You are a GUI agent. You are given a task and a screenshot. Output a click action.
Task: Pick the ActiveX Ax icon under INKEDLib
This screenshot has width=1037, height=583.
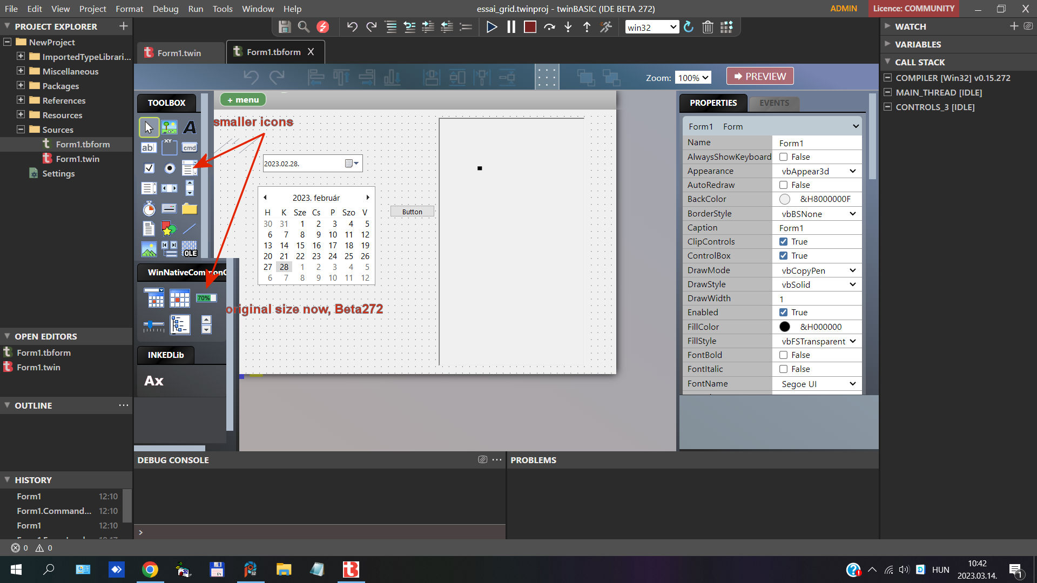154,381
